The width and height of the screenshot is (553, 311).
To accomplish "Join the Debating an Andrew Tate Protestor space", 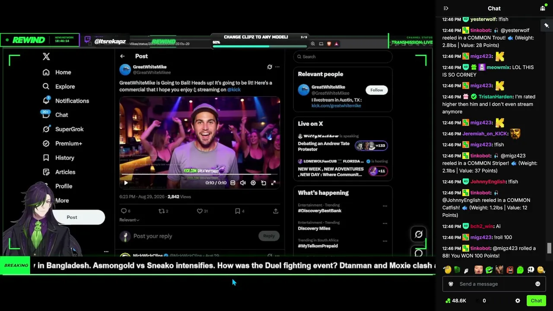I will pos(343,143).
